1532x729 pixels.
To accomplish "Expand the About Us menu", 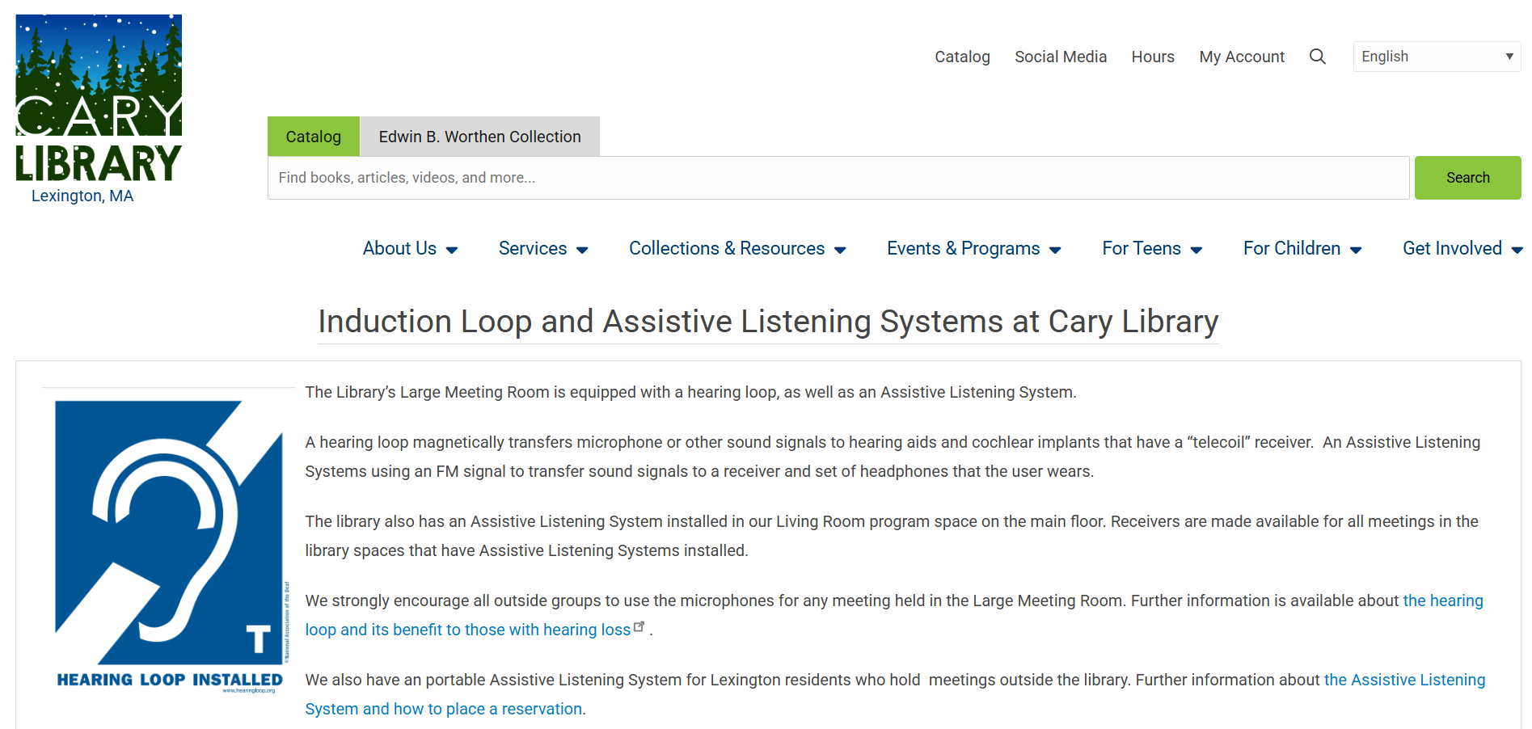I will coord(410,249).
